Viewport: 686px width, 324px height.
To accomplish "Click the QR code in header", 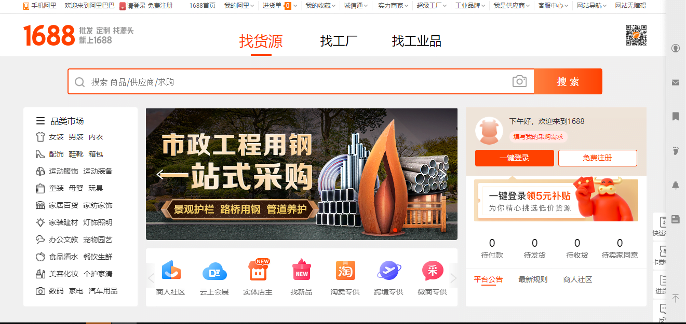I will tap(636, 35).
